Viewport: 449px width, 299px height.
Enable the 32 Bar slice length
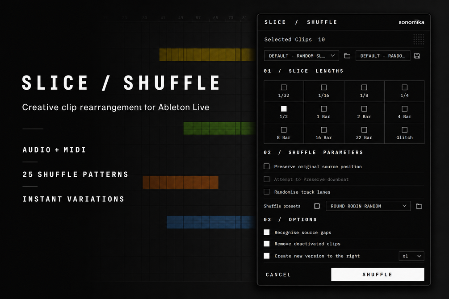point(364,130)
